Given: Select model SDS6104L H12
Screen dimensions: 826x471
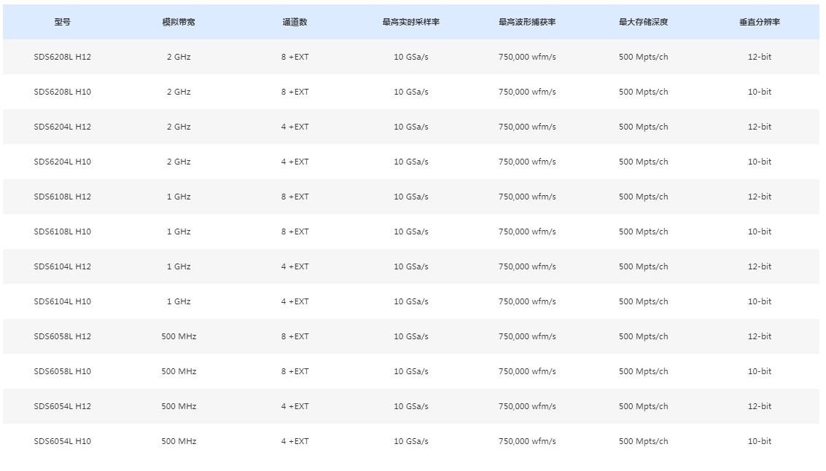Looking at the screenshot, I should tap(62, 267).
